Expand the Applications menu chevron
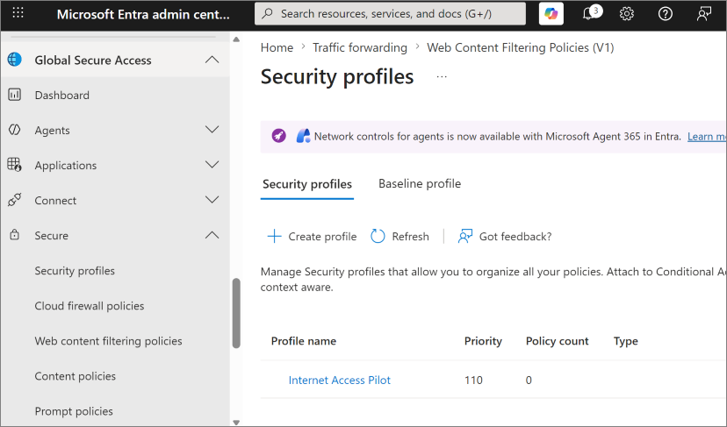This screenshot has height=427, width=727. coord(212,165)
